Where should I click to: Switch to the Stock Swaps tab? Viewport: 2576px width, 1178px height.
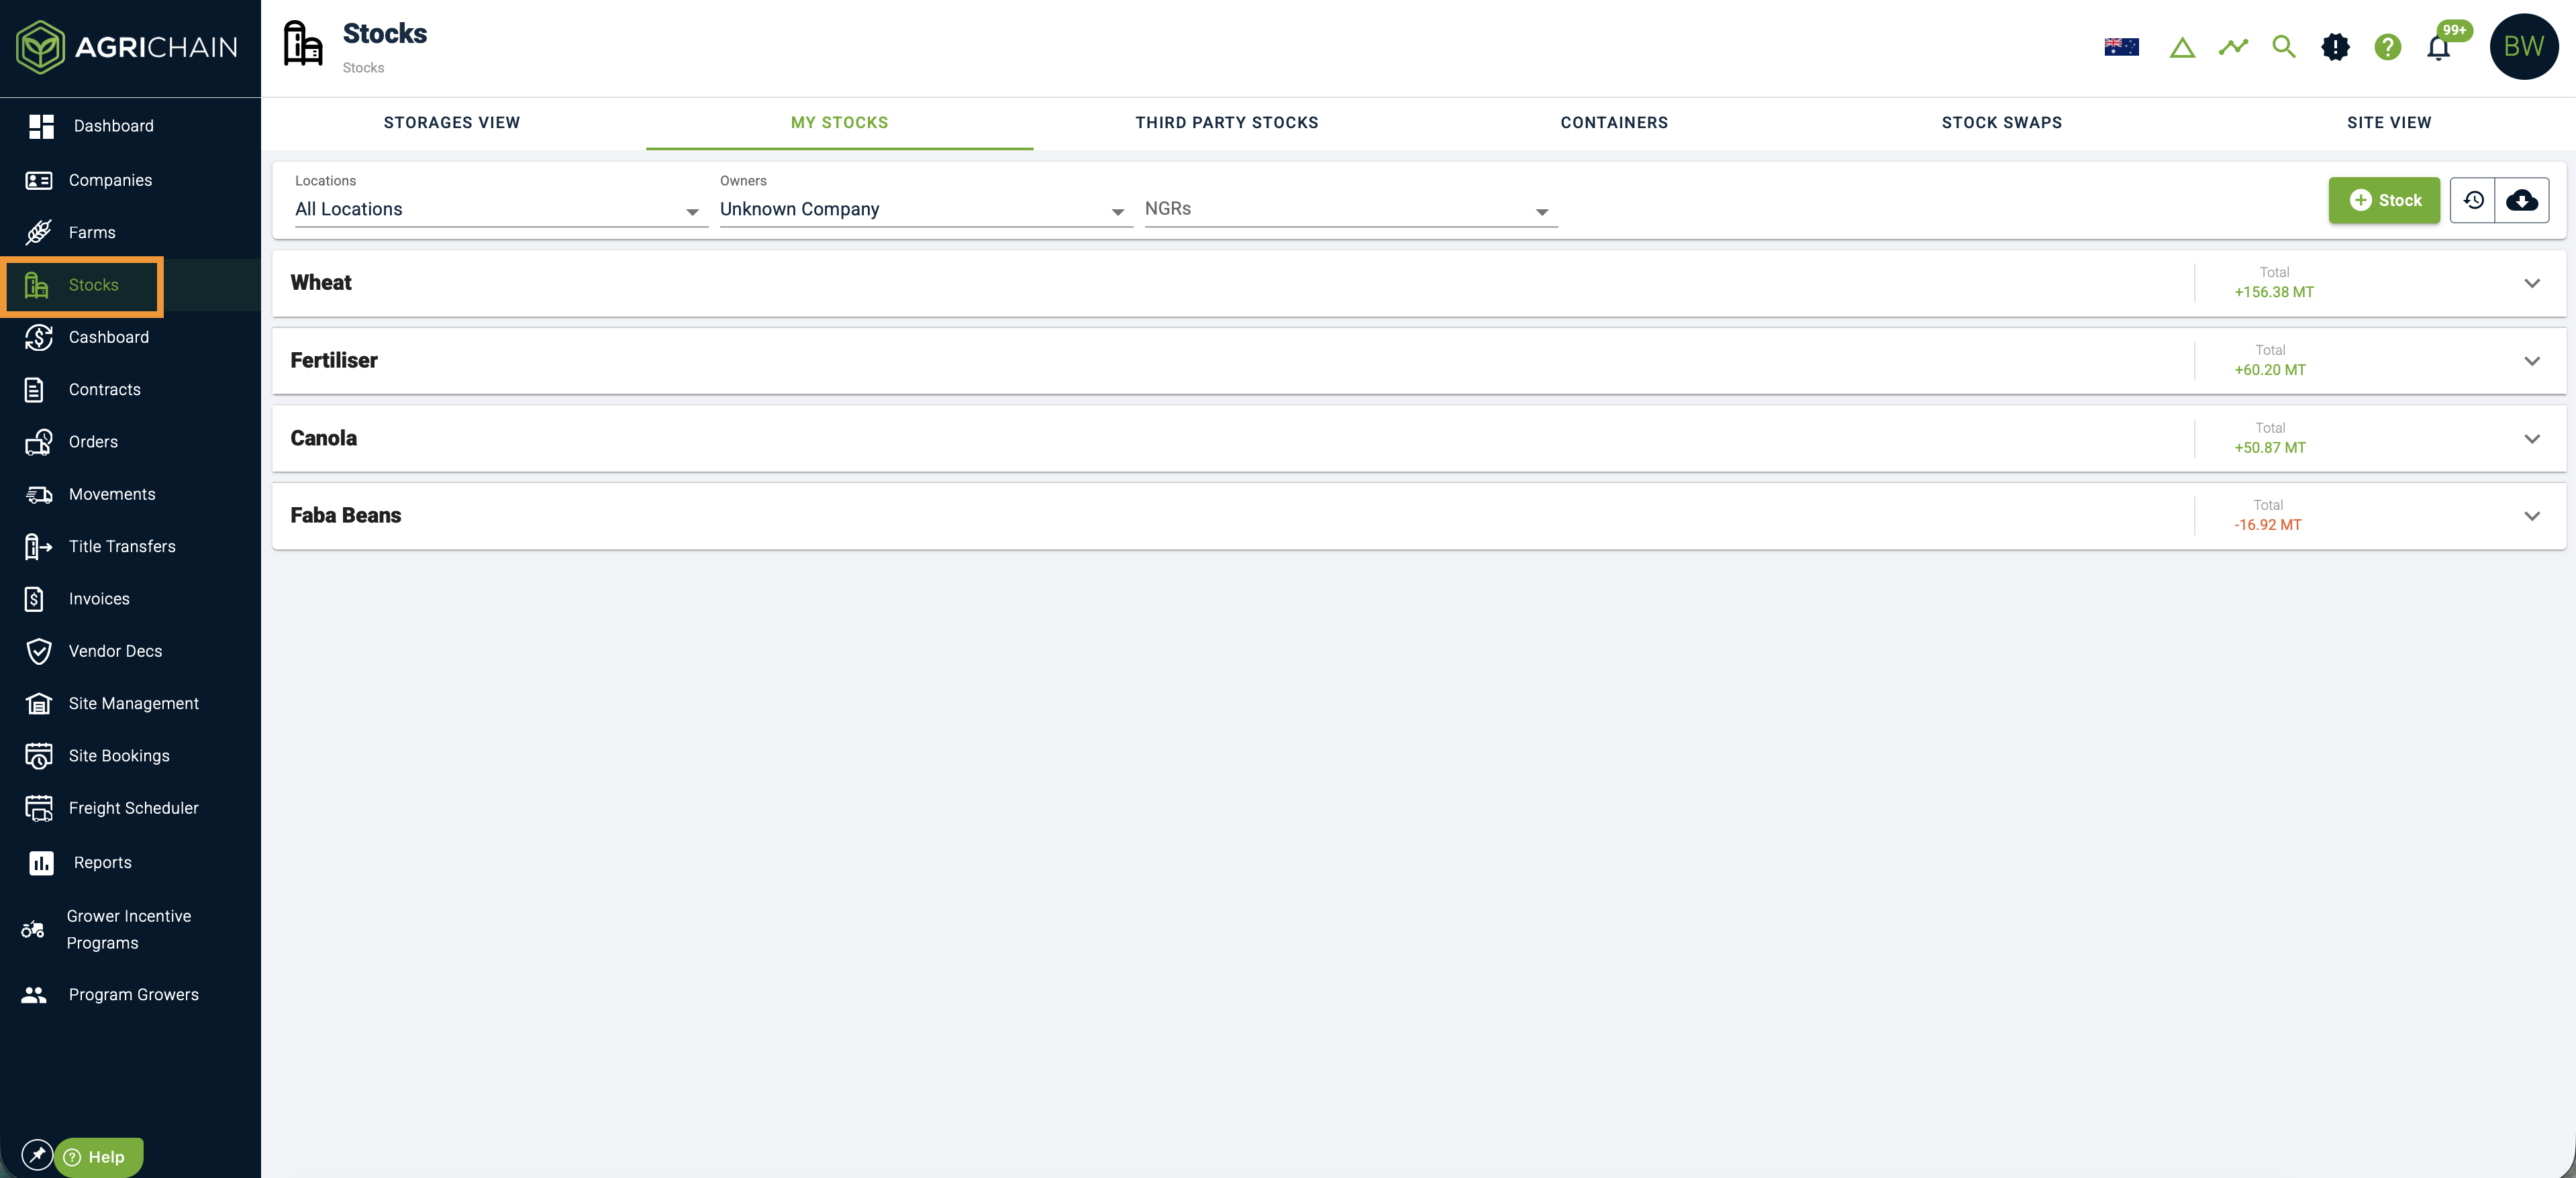[x=2001, y=123]
